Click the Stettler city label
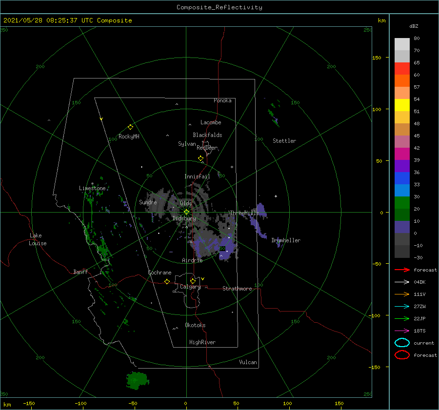This screenshot has width=439, height=410. tap(284, 141)
